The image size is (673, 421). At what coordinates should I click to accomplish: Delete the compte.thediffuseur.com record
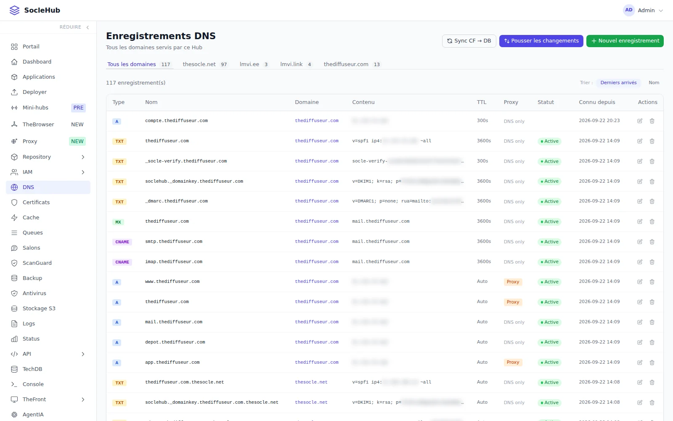pos(652,121)
